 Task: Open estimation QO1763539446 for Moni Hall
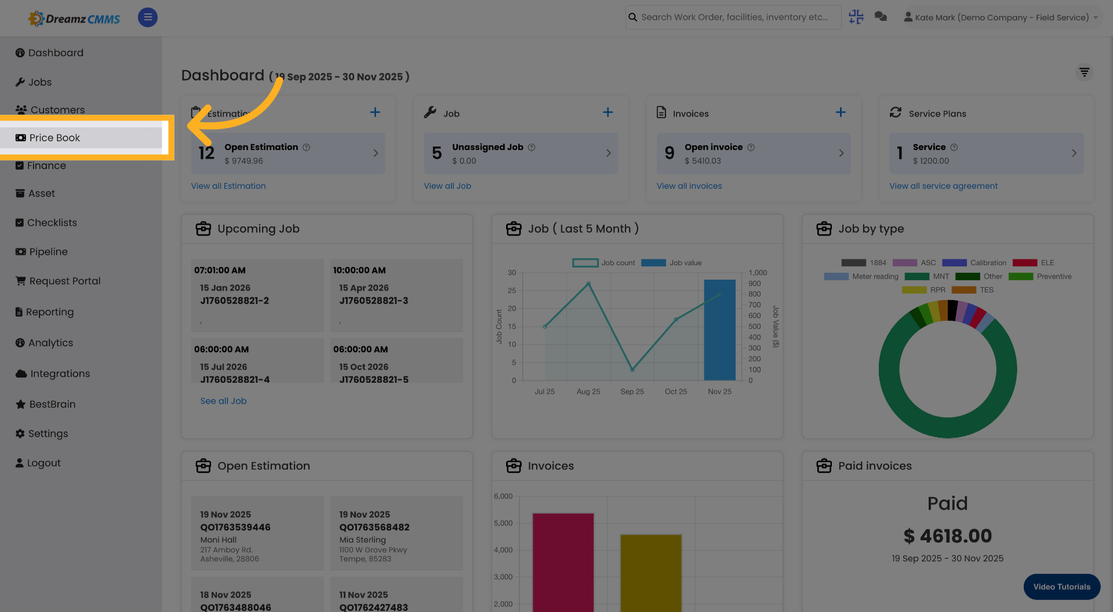[x=257, y=533]
